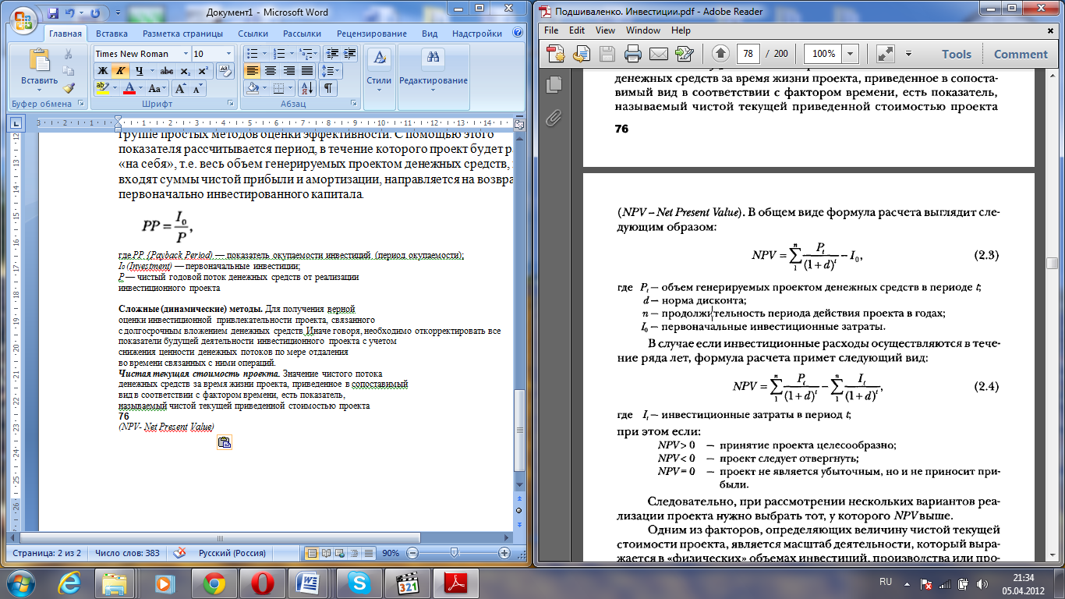Click the Cut scissors icon

coord(69,54)
